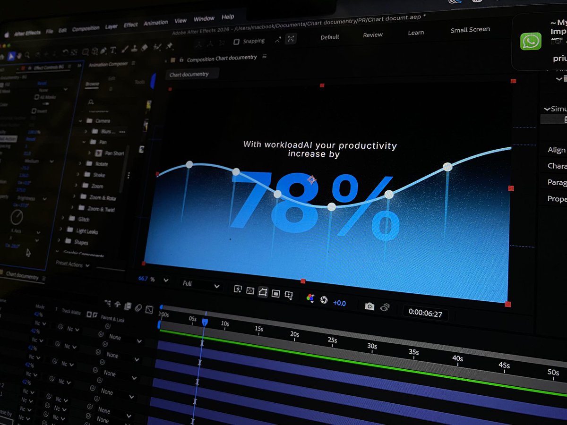Screen dimensions: 567x425
Task: Enable the Snapping checkbox
Action: [237, 42]
